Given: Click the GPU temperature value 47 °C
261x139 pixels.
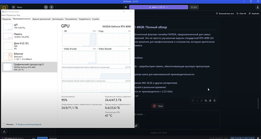Looking at the screenshot, I should point(108,116).
